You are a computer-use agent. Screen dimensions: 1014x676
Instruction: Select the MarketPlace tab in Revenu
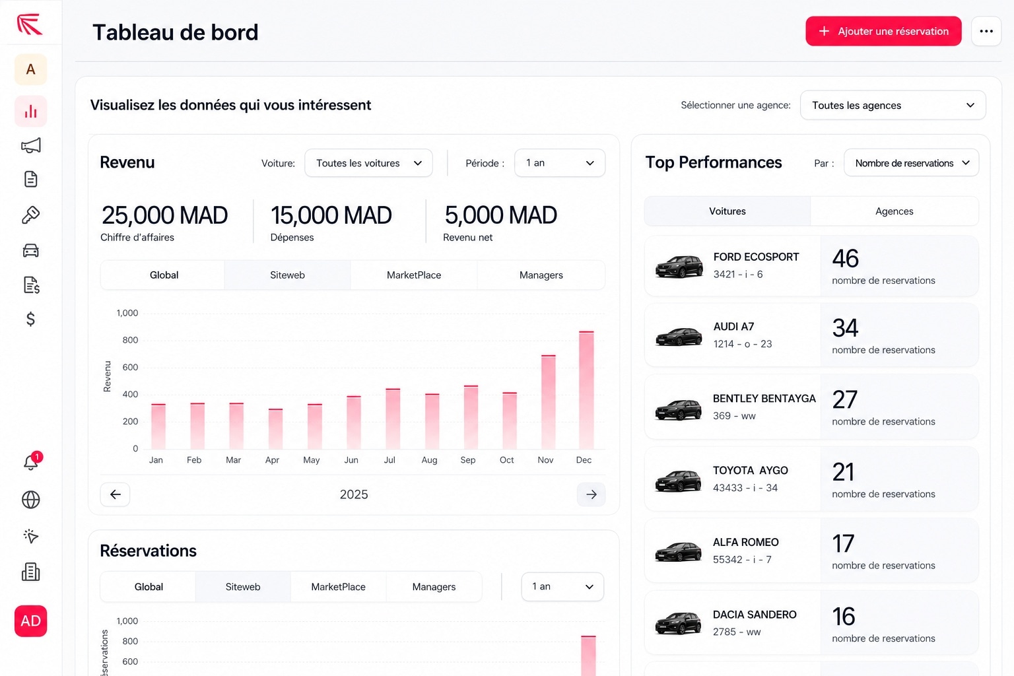tap(414, 275)
